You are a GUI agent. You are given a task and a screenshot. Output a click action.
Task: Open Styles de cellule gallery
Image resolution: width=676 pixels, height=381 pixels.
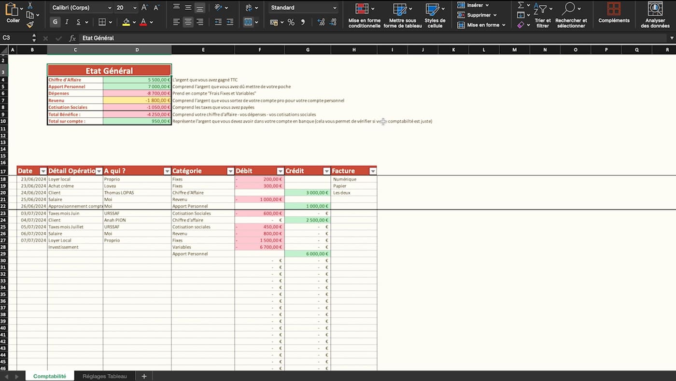(435, 15)
